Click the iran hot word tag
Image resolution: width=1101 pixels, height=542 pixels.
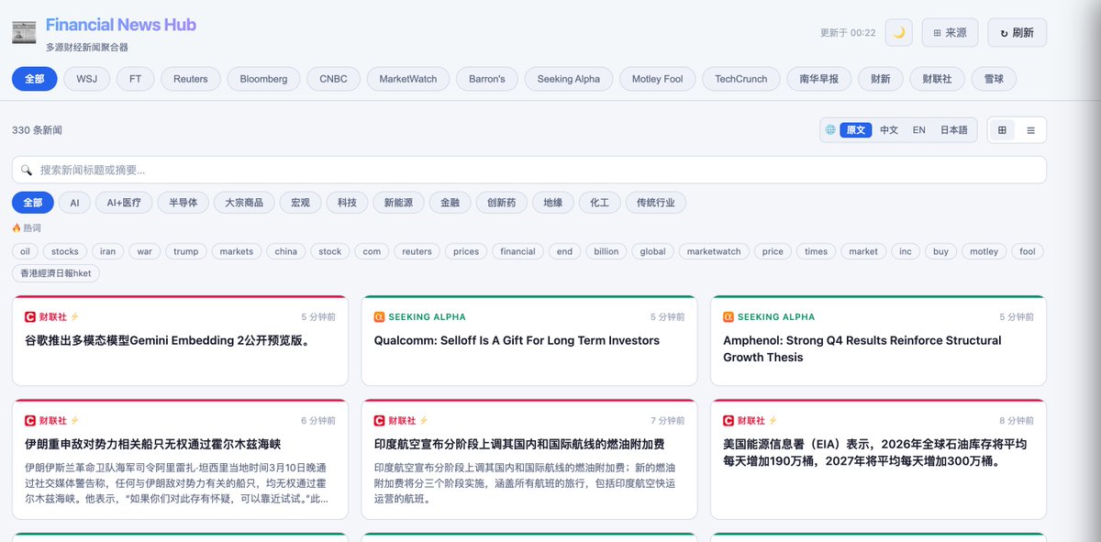click(x=108, y=251)
